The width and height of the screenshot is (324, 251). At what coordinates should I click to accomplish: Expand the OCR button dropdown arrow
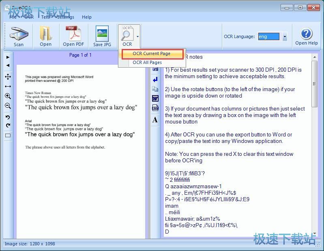(137, 37)
